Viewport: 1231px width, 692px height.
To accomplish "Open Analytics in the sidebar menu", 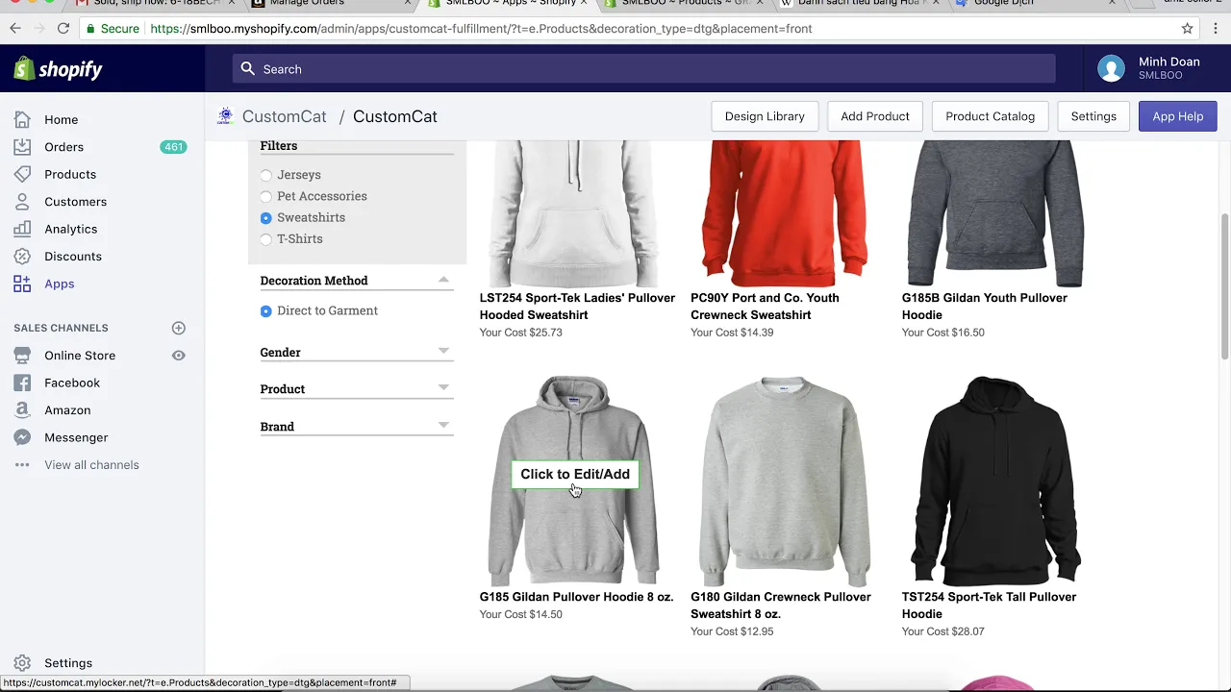I will click(x=70, y=229).
